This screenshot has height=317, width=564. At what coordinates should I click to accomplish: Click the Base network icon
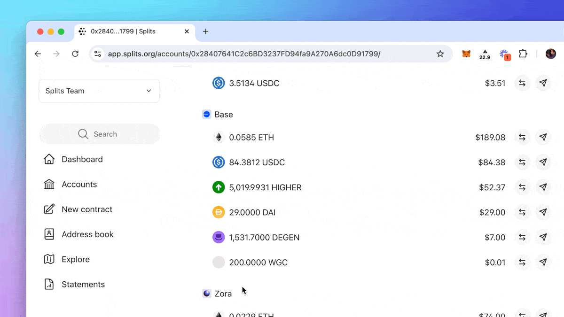pyautogui.click(x=206, y=114)
